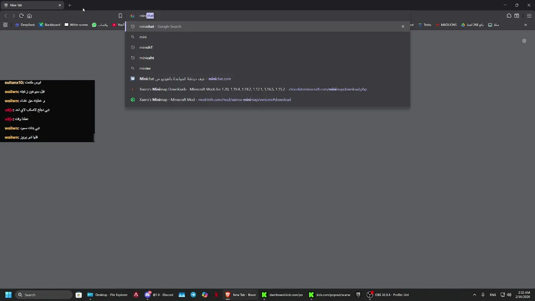Open a new browser tab with plus
Viewport: 535px width, 301px height.
69,5
